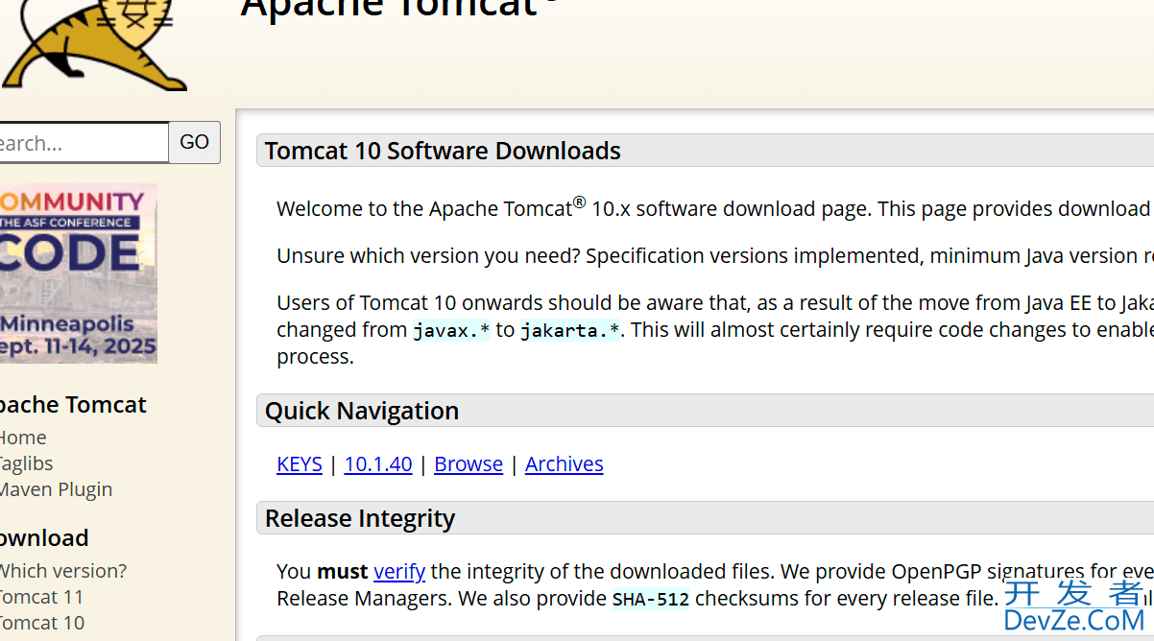Screen dimensions: 1154x641
Task: Click the jakarta.* code snippet text
Action: pyautogui.click(x=570, y=331)
